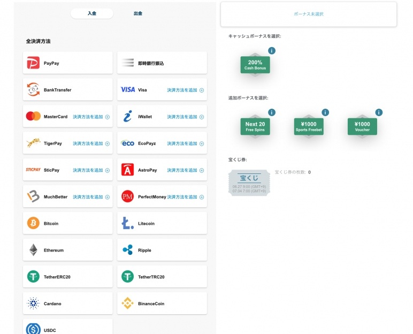The height and width of the screenshot is (334, 413).
Task: Choose the TetherTRC20 label
Action: 151,277
